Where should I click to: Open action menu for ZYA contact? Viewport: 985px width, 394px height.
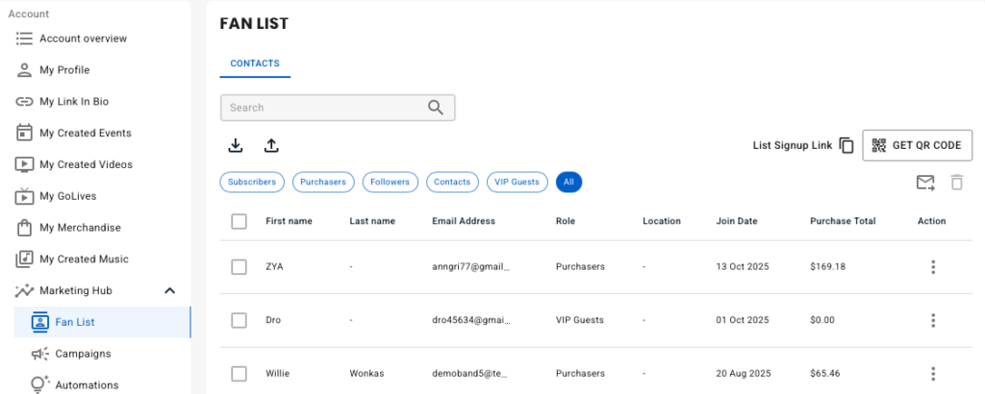[932, 267]
